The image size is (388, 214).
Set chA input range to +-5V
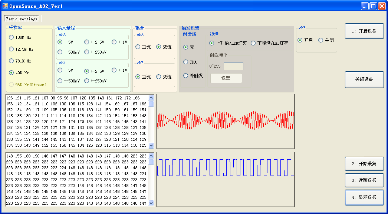tap(65, 42)
